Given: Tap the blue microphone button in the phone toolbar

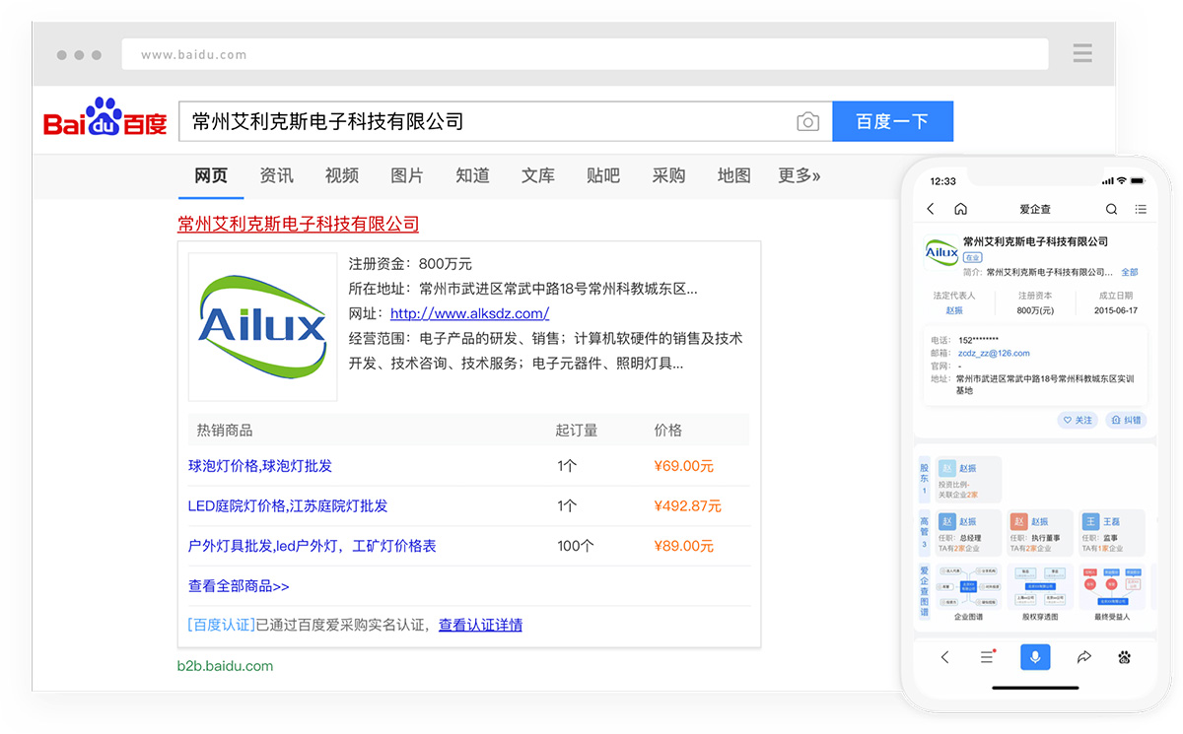Looking at the screenshot, I should pyautogui.click(x=1035, y=657).
